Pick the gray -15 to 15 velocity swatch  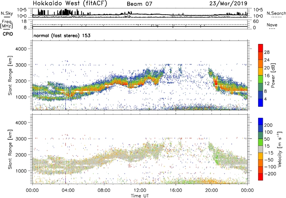pos(261,149)
